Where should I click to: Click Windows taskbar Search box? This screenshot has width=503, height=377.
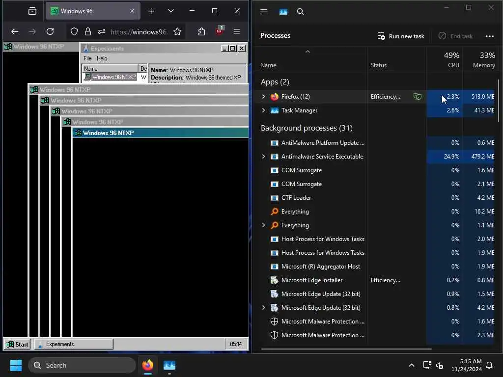[x=82, y=365]
